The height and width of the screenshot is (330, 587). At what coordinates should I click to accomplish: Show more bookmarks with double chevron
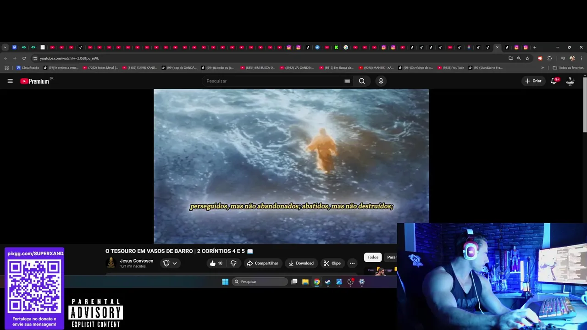[543, 68]
